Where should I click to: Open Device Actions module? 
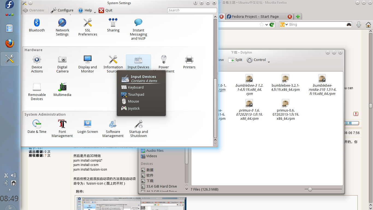(x=37, y=64)
